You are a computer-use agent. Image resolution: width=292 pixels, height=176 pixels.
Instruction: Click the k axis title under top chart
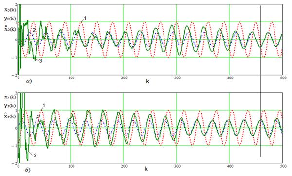point(147,81)
